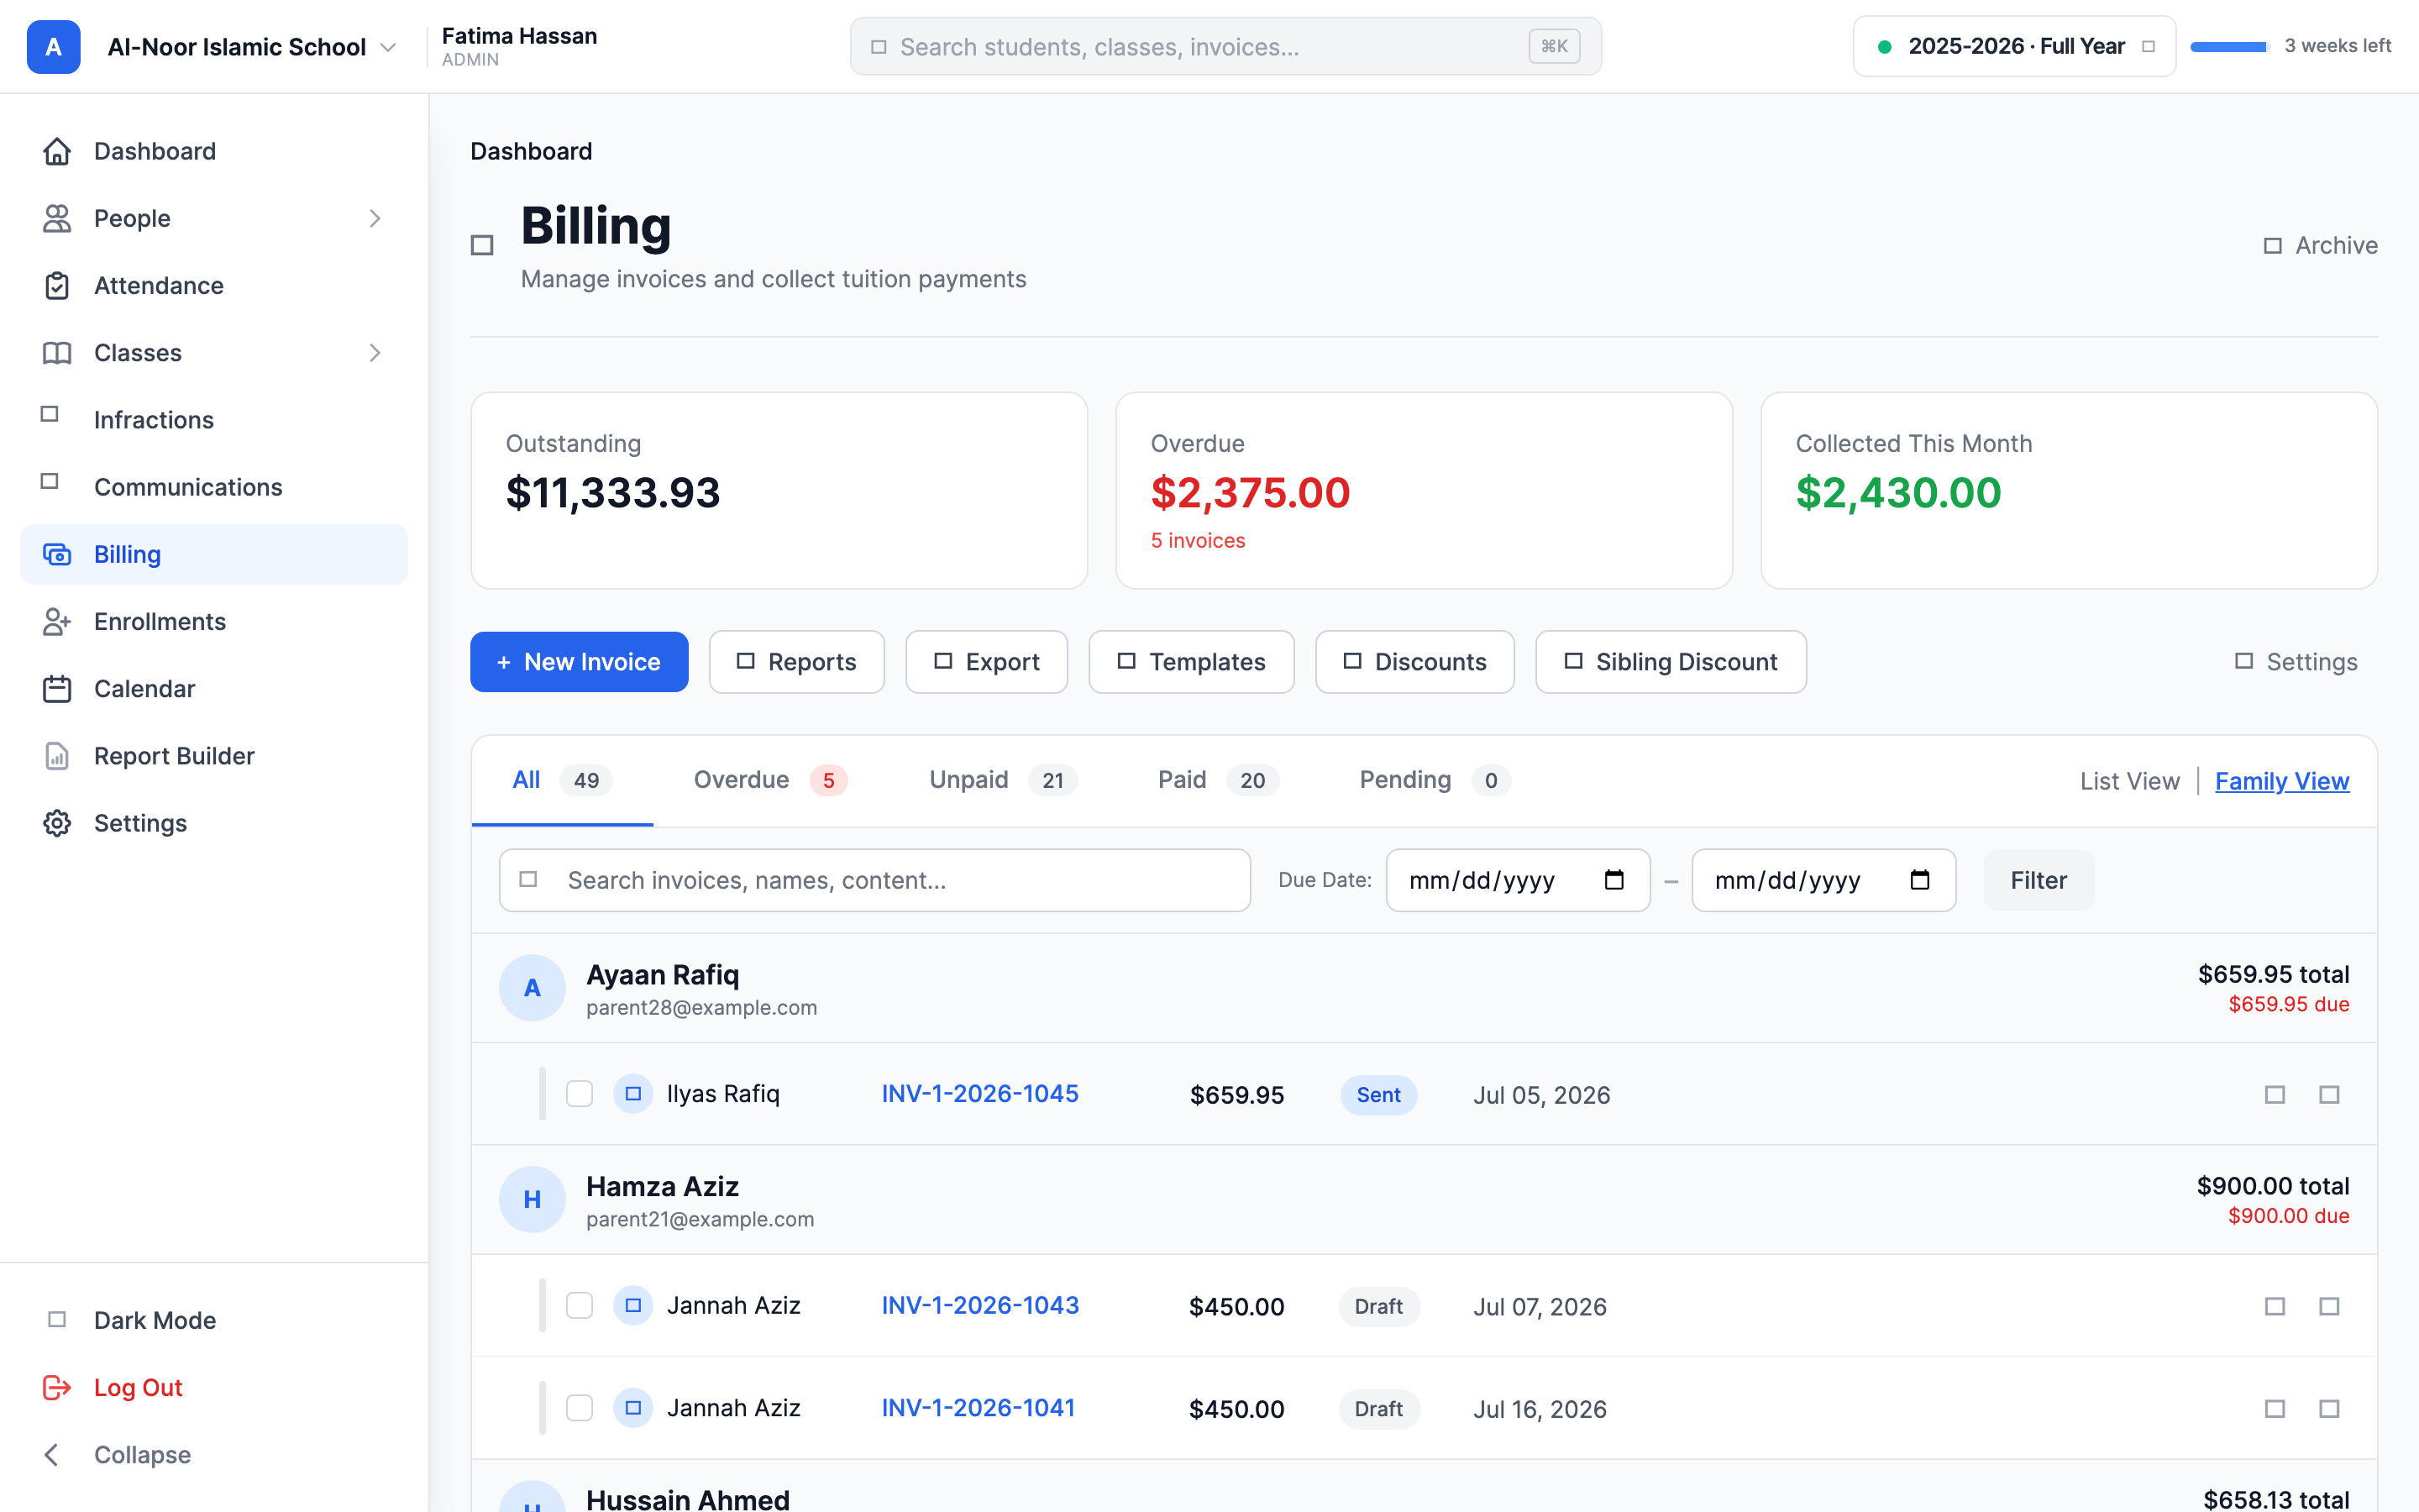Switch to List View
Viewport: 2419px width, 1512px height.
coord(2129,781)
